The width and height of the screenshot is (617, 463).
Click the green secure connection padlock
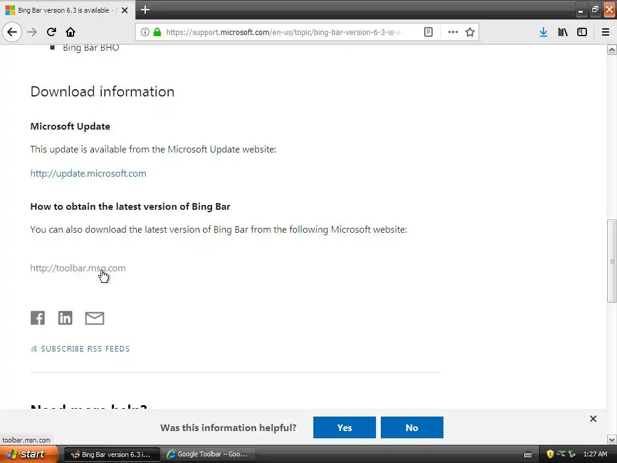[157, 32]
